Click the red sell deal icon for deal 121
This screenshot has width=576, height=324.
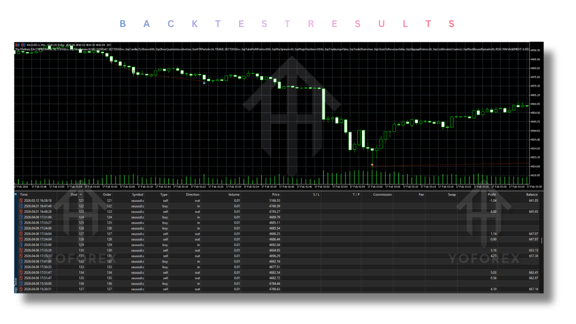pos(21,200)
